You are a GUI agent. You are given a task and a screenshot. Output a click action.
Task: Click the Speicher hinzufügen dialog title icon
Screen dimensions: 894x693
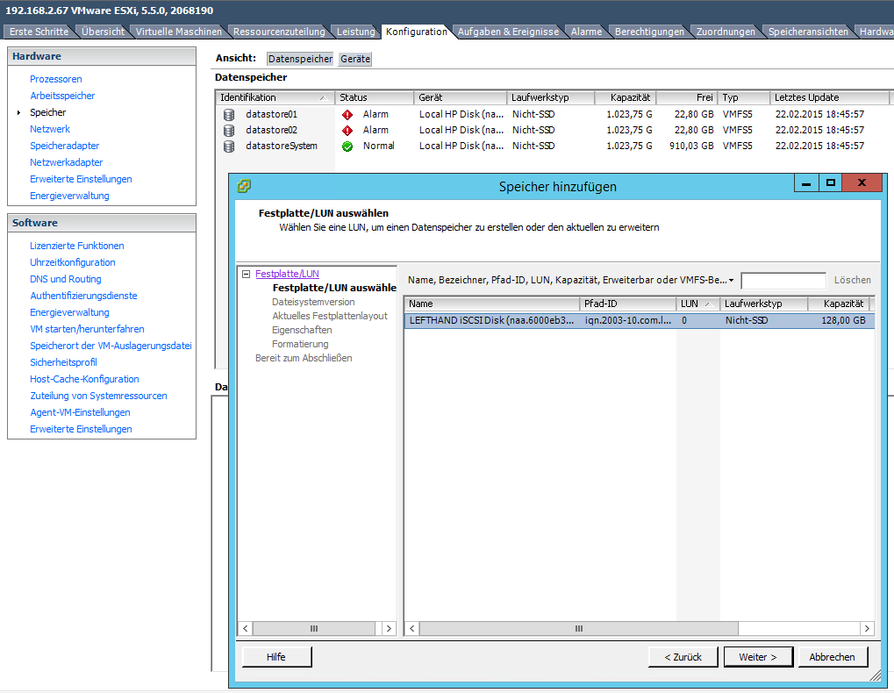pyautogui.click(x=245, y=186)
